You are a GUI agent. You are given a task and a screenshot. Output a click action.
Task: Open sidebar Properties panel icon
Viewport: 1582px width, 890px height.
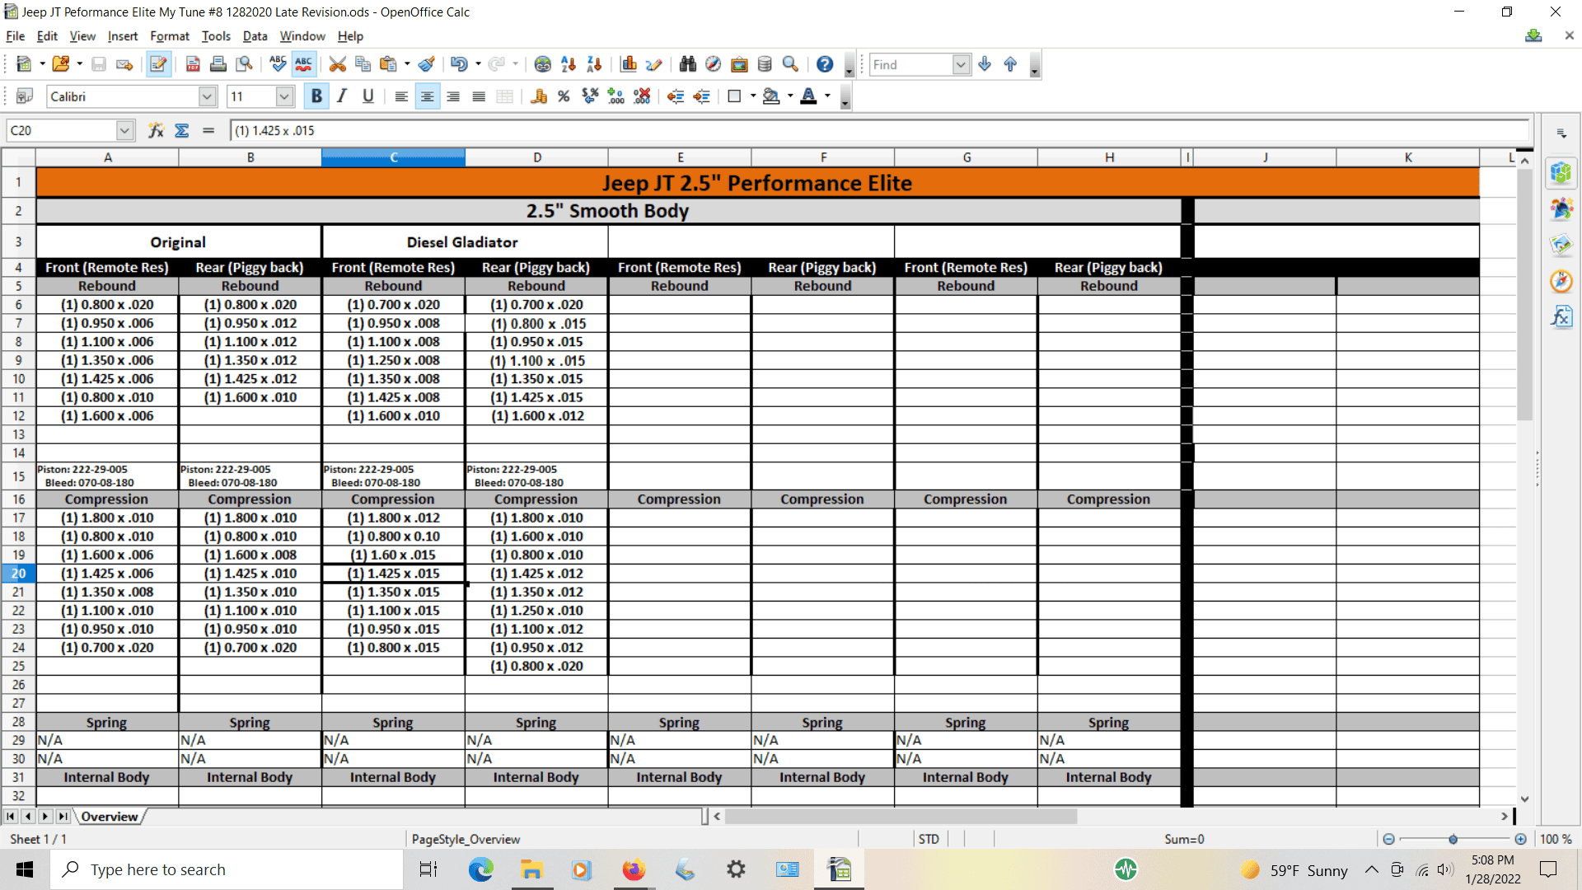(x=1561, y=172)
